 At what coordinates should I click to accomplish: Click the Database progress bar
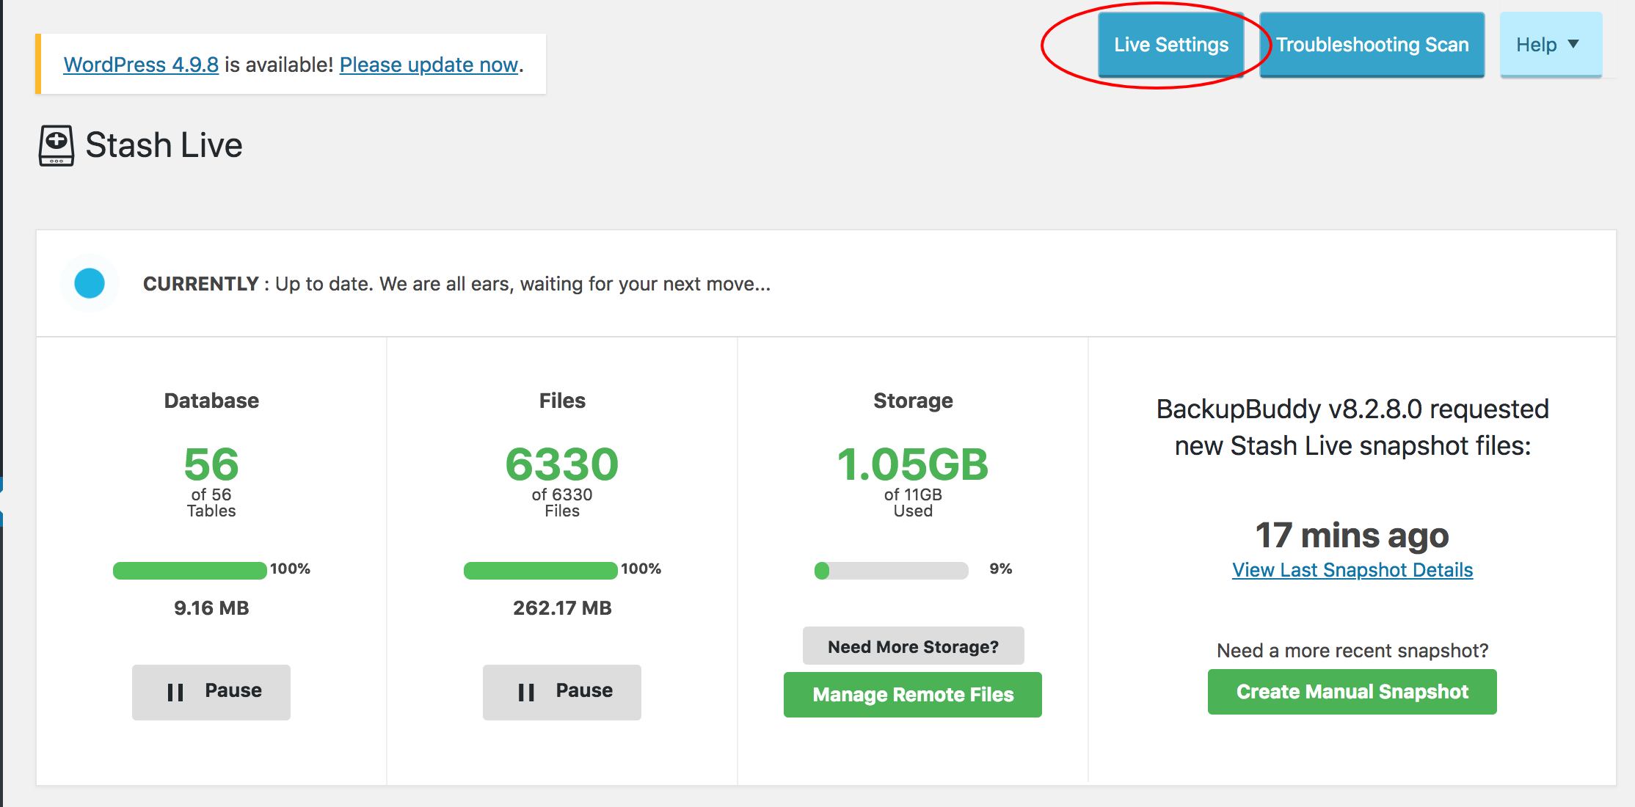[189, 570]
